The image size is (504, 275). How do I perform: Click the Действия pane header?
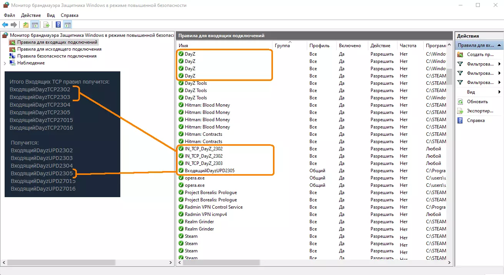pyautogui.click(x=479, y=36)
